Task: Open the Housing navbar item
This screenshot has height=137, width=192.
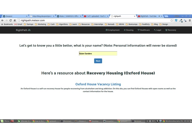Action: tap(128, 30)
